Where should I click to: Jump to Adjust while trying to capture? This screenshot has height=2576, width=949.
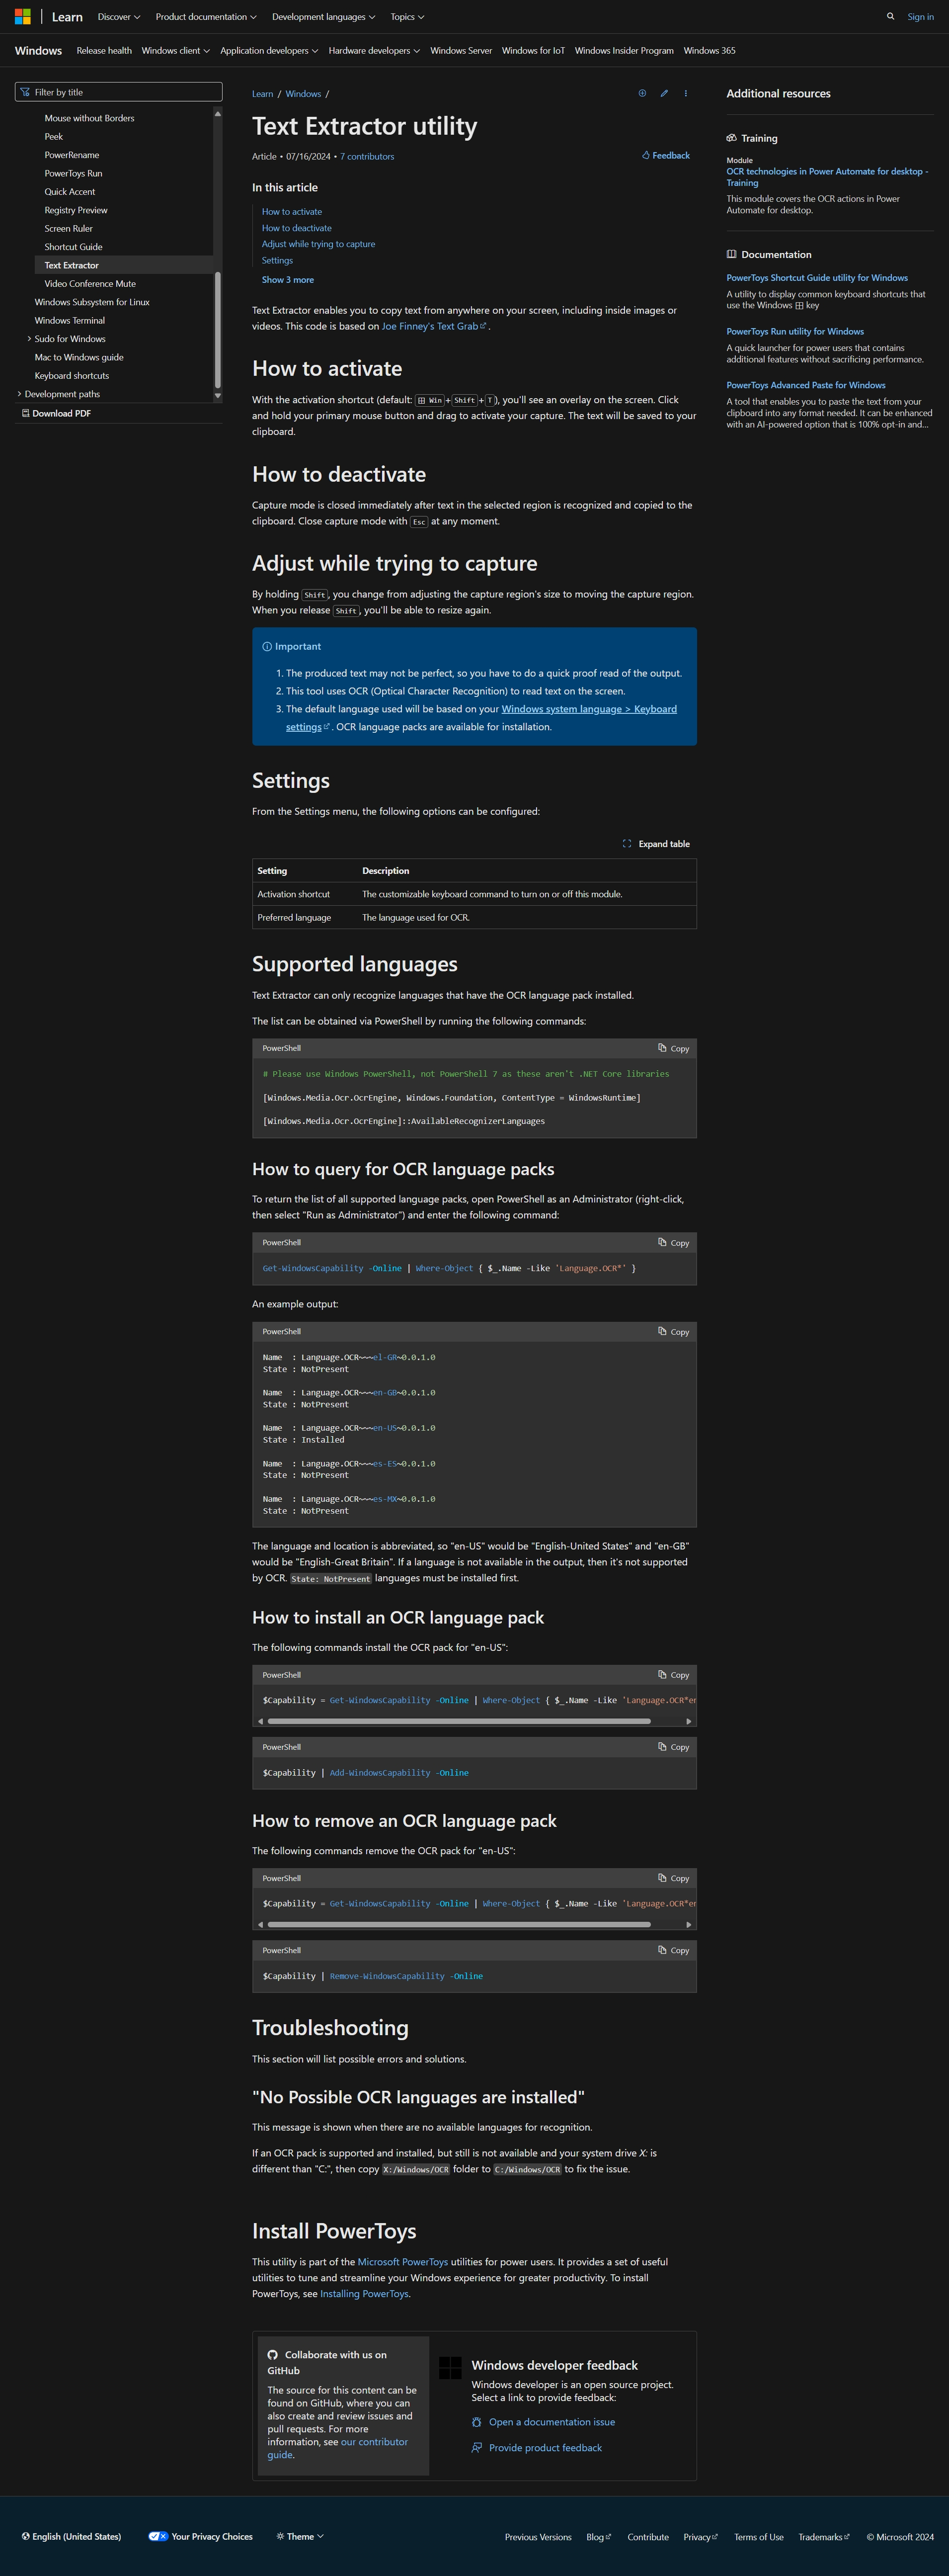318,244
